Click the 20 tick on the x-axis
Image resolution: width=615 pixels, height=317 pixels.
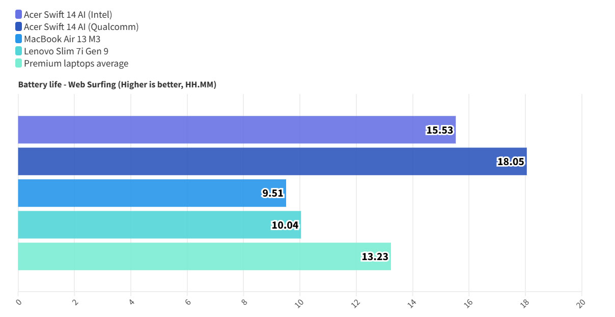coord(581,303)
